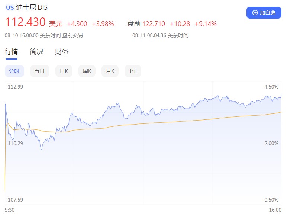Go to the 财务 tab

(x=62, y=52)
